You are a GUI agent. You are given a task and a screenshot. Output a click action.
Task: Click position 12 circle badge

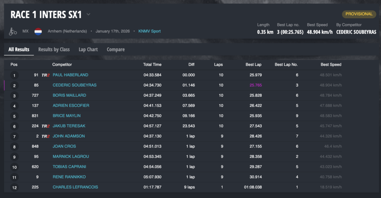tap(14, 187)
